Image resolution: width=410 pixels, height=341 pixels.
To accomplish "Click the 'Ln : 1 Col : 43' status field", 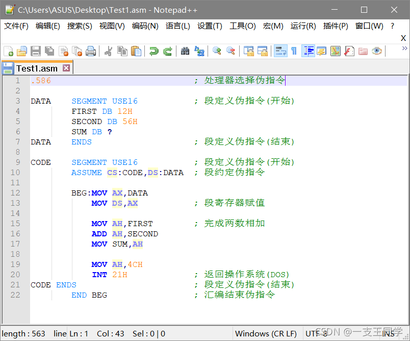I will coord(97,334).
